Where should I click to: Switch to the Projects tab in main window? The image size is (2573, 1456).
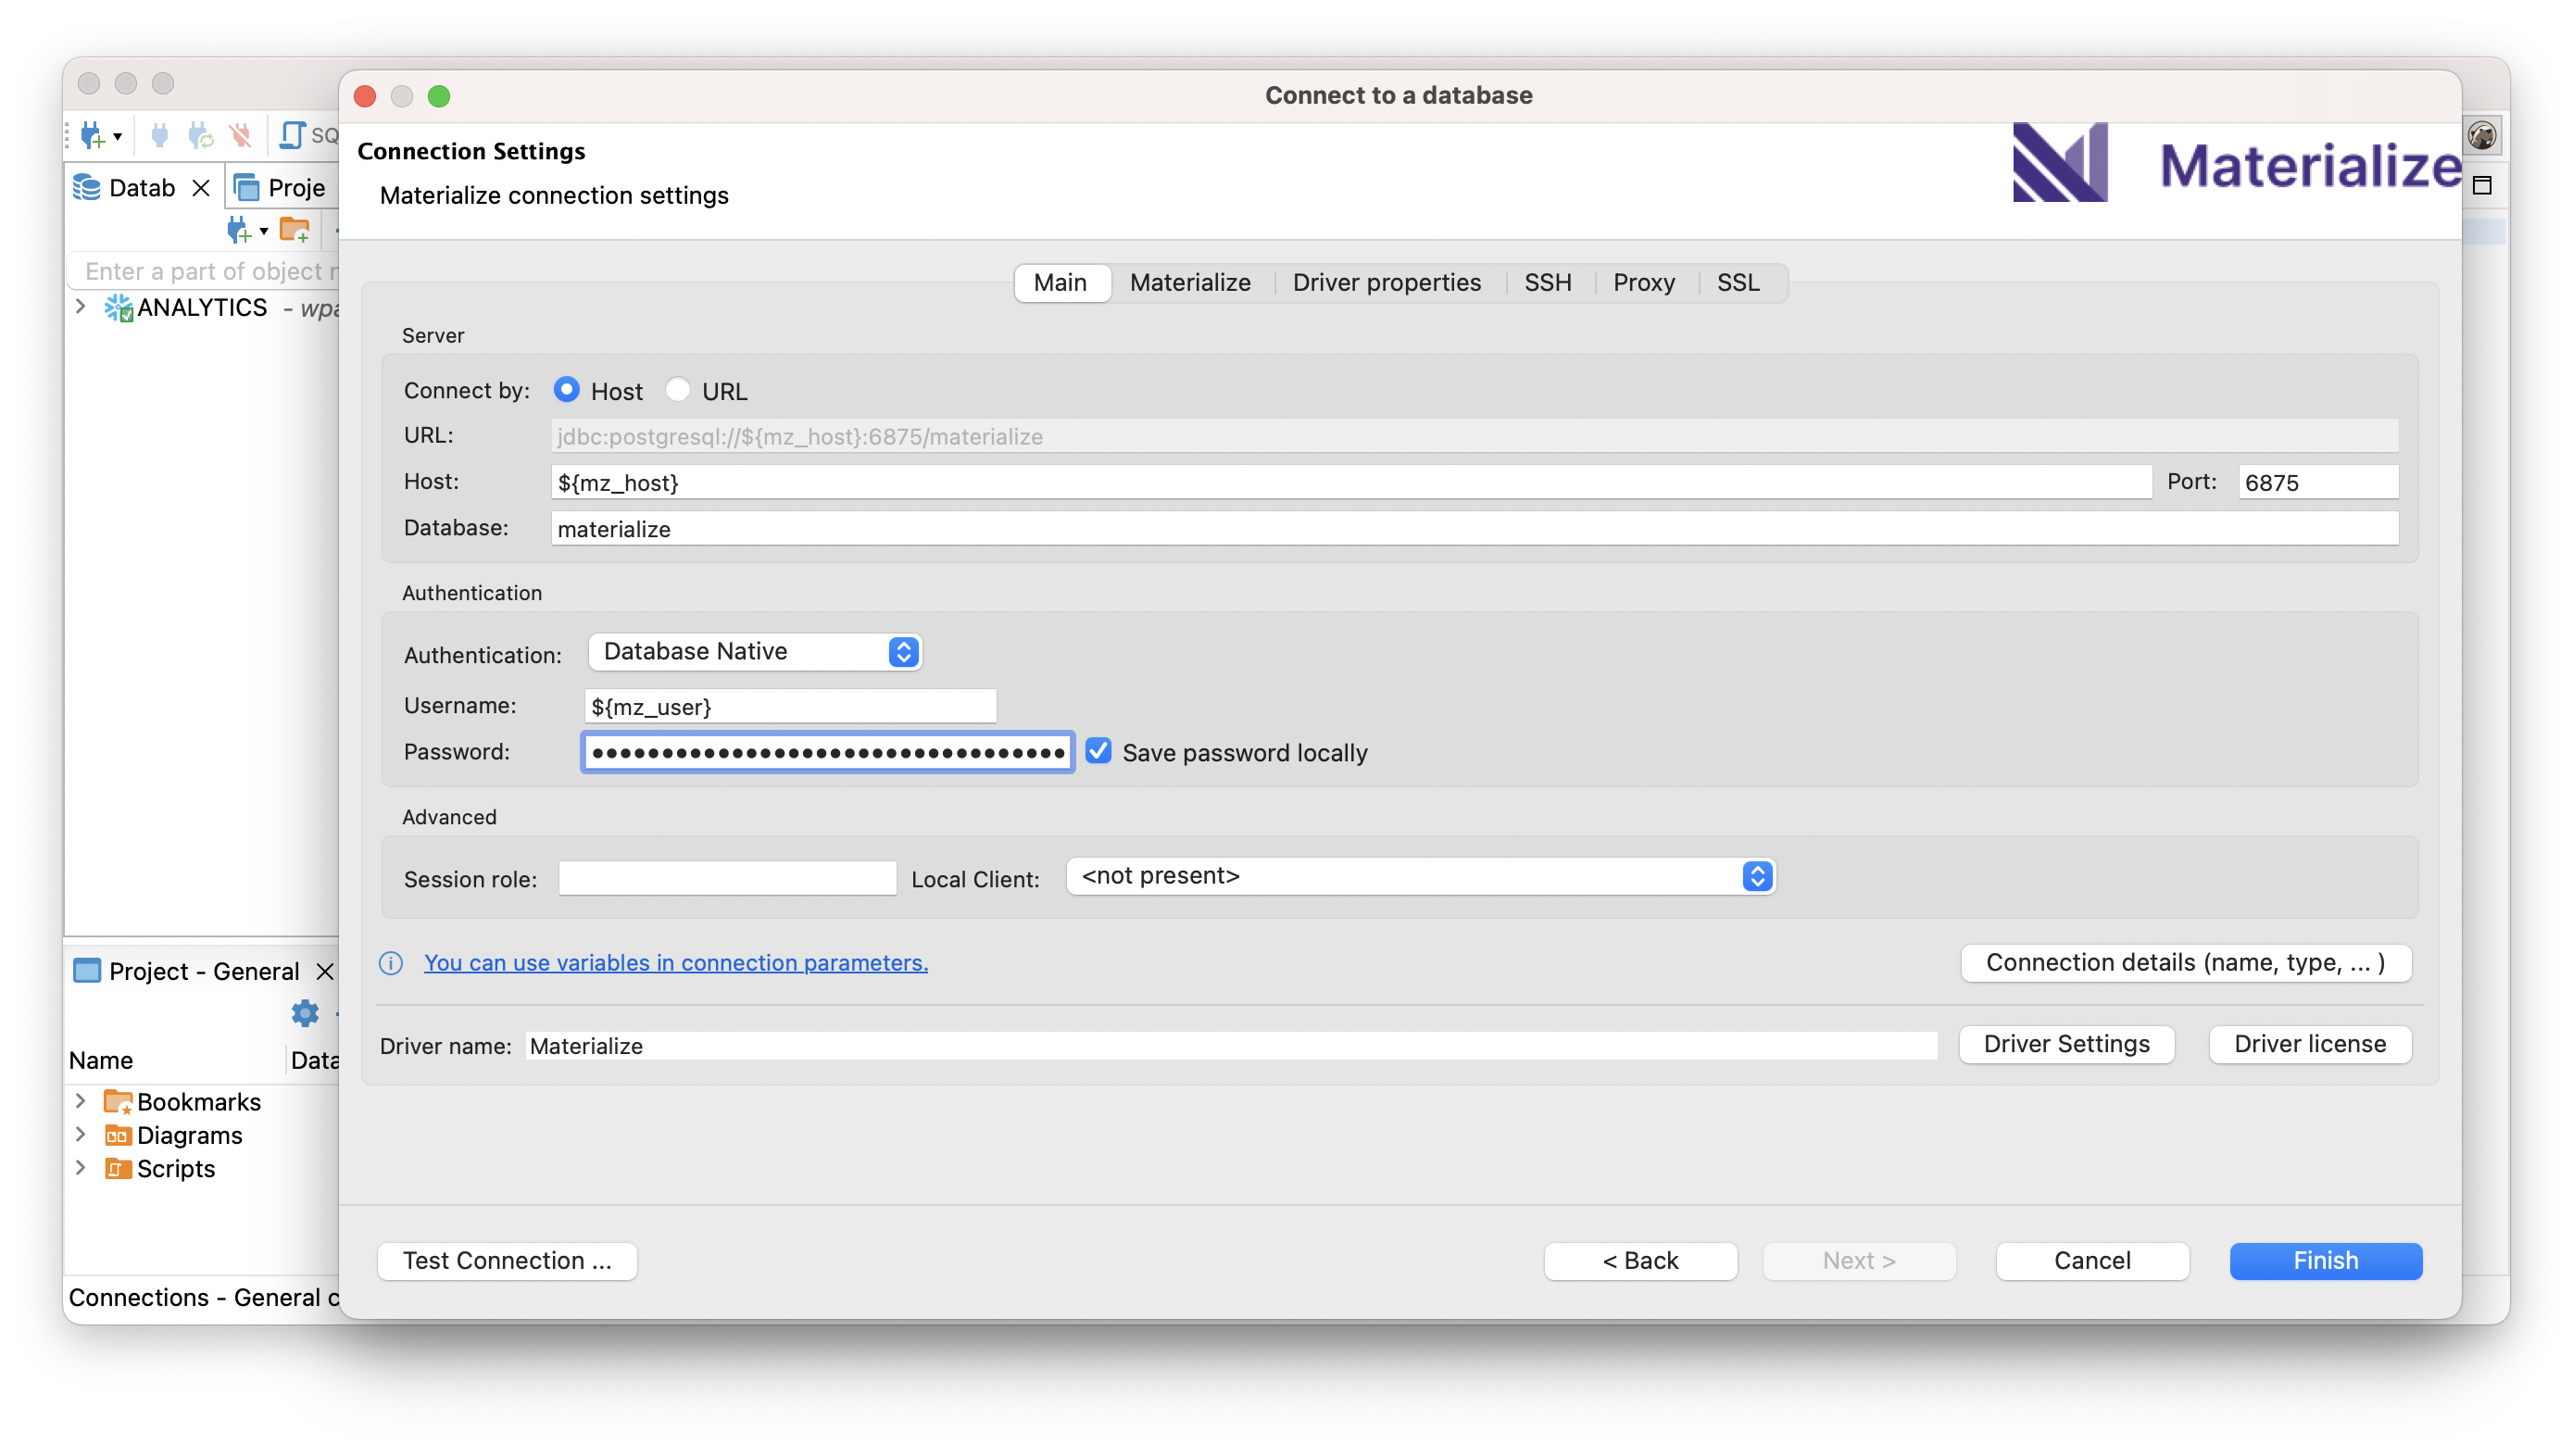282,188
